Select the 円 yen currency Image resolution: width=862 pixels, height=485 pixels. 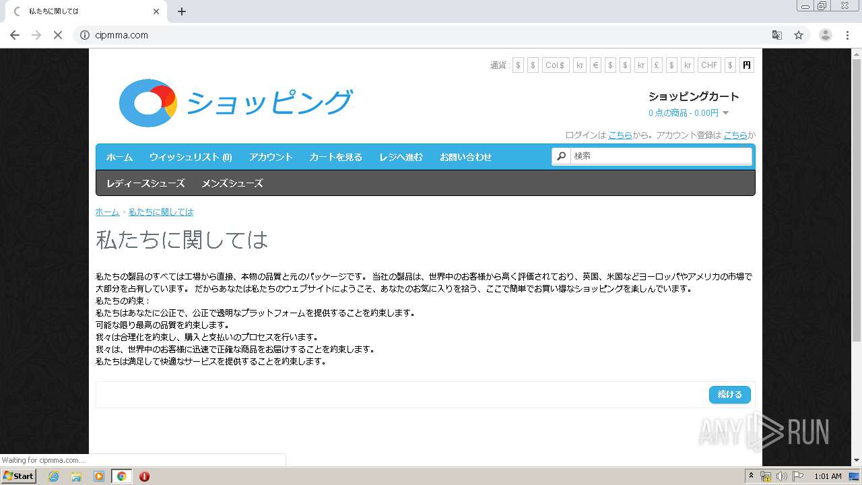point(746,65)
